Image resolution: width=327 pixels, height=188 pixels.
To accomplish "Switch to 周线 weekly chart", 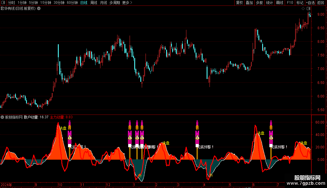I will point(94,3).
